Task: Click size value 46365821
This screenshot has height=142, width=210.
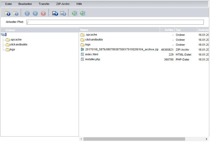Action: (167, 50)
